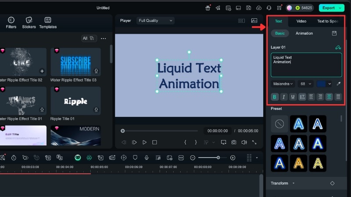351x197 pixels.
Task: Select the Basic sub-tab
Action: click(x=280, y=33)
